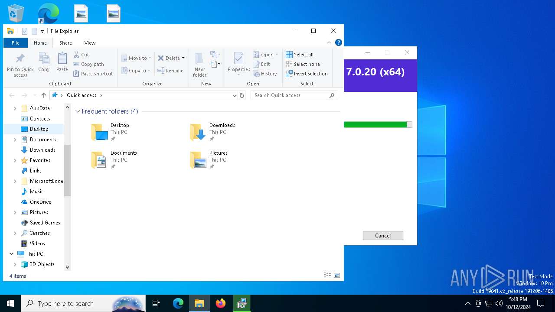This screenshot has height=312, width=555.
Task: Open Documents folder in Frequent folders
Action: (114, 160)
